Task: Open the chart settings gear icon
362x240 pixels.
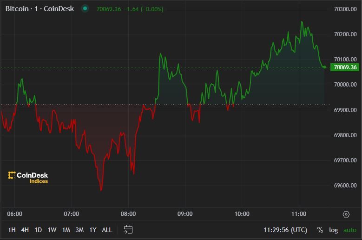Action: coord(346,214)
